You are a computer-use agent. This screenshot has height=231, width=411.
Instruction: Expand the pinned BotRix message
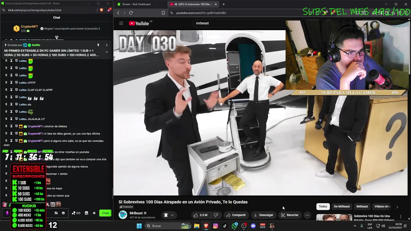tap(107, 52)
